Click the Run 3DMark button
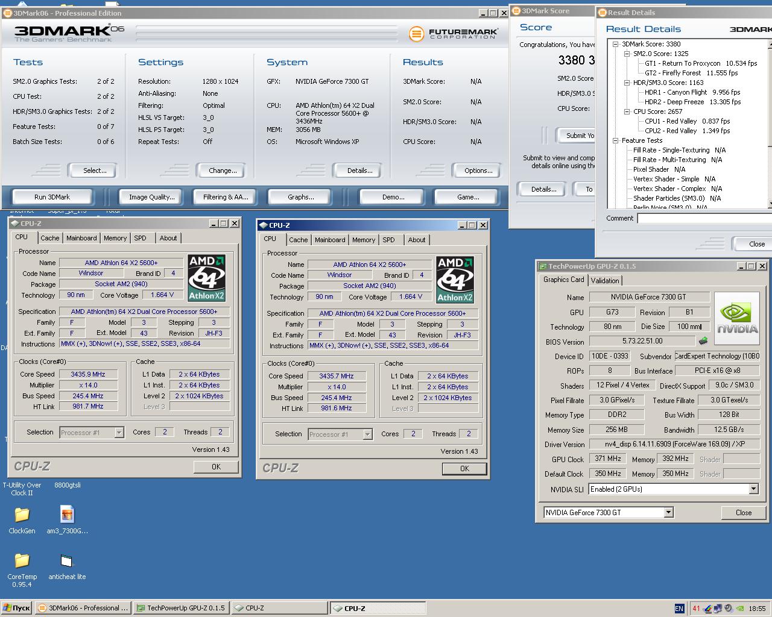This screenshot has height=617, width=772. point(52,197)
